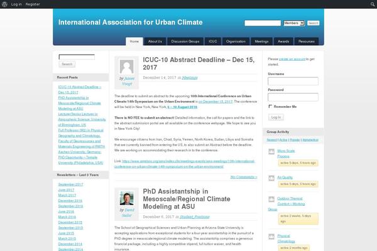The image size is (377, 251).
Task: Select the ICUC navigation tab
Action: (213, 41)
